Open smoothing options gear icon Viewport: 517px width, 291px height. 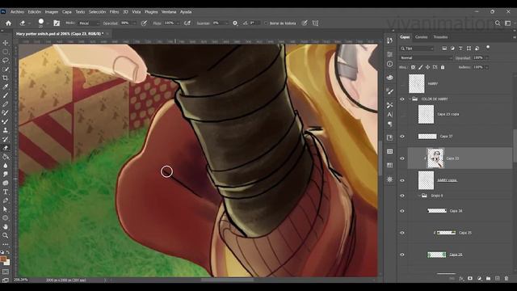pyautogui.click(x=235, y=23)
